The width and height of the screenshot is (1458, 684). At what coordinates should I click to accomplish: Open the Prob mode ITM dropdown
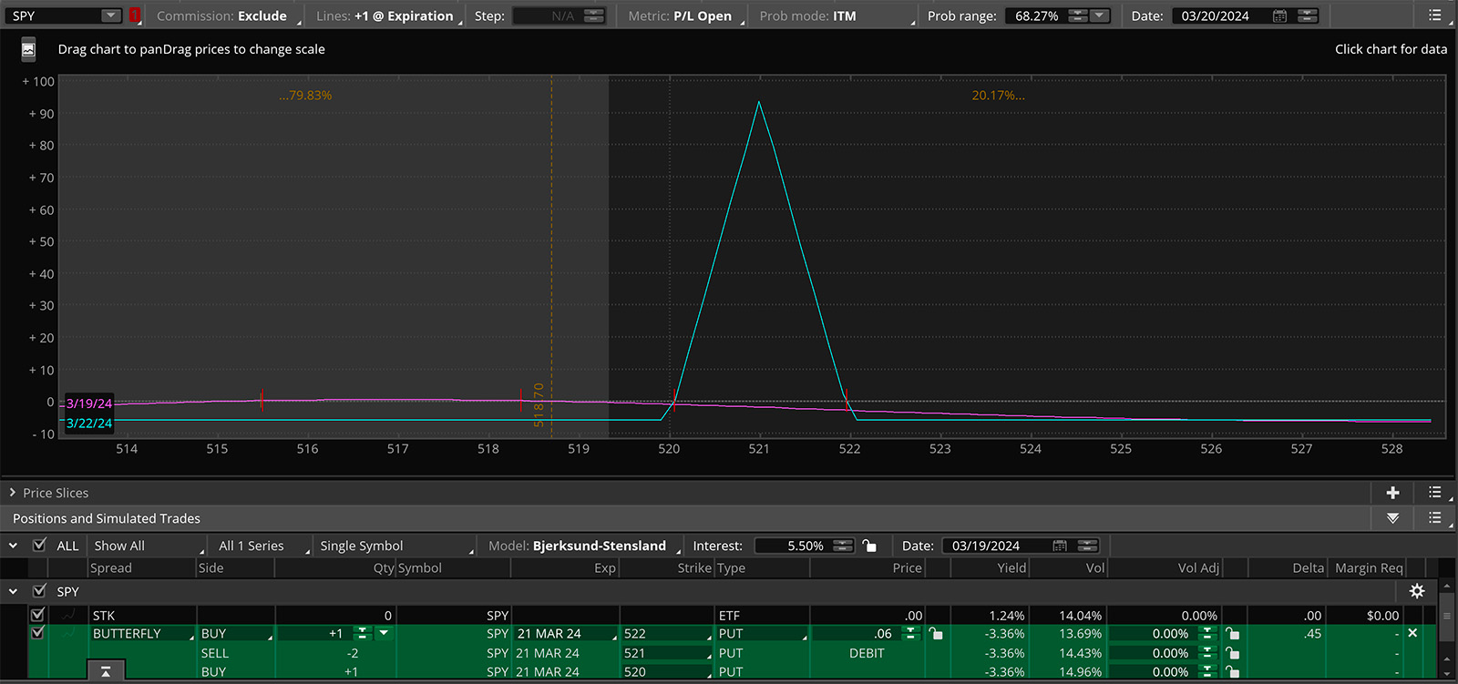[x=836, y=15]
